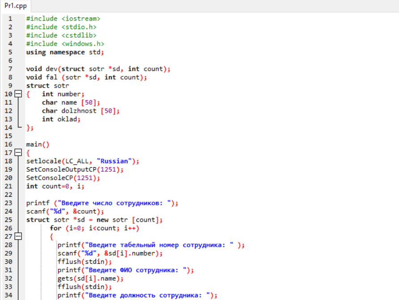Click the closing '};' on line 14
This screenshot has height=300, width=399.
(x=30, y=127)
